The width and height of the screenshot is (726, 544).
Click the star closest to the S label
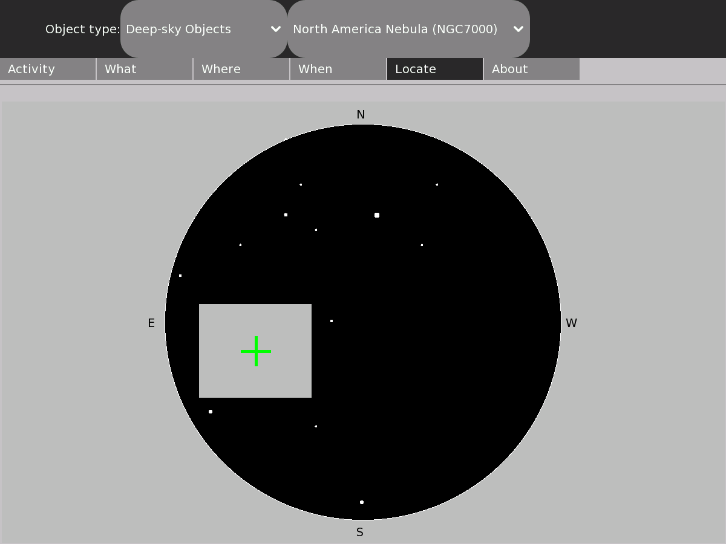[362, 502]
